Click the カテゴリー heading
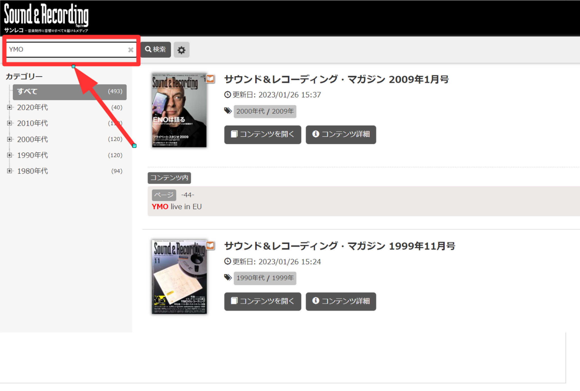Viewport: 580px width, 391px height. 24,77
